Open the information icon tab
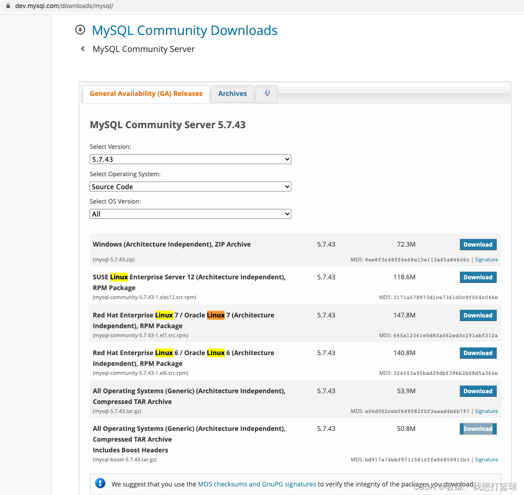Image resolution: width=524 pixels, height=495 pixels. pyautogui.click(x=266, y=93)
